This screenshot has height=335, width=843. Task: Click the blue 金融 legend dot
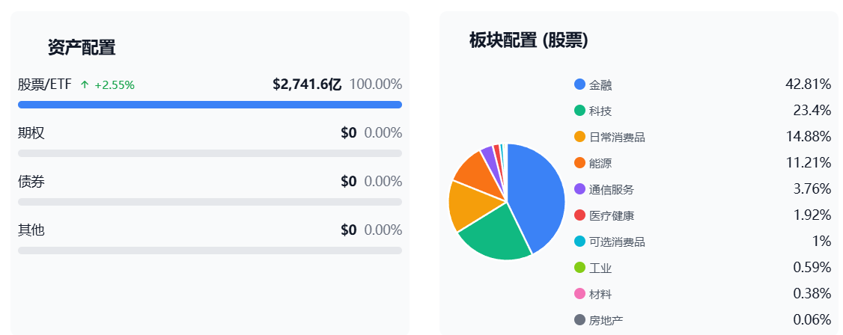579,84
